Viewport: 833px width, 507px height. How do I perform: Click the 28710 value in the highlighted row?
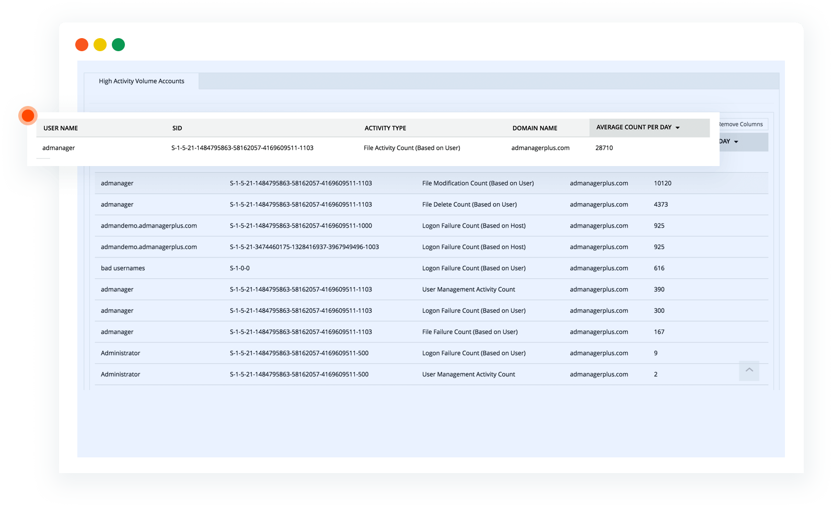pyautogui.click(x=604, y=148)
